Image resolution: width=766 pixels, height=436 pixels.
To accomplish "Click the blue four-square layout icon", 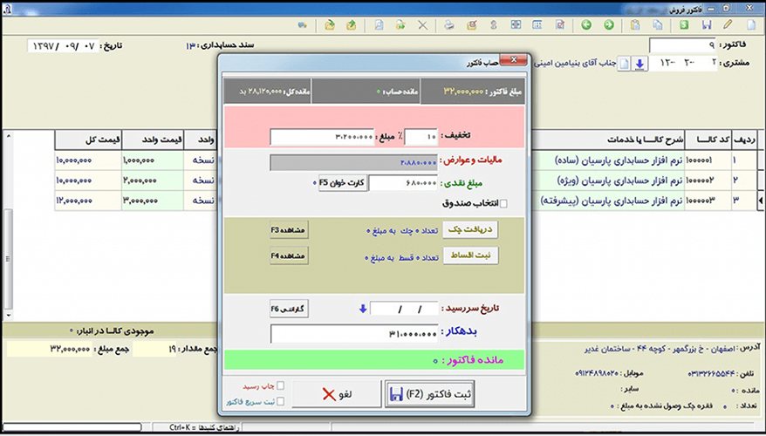I will click(516, 25).
